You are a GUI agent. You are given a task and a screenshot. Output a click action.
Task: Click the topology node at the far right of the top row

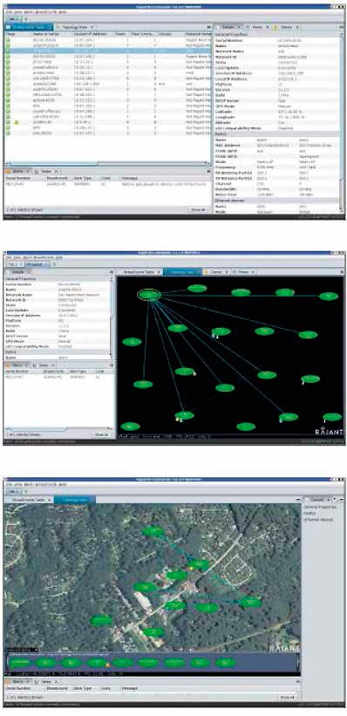[x=329, y=297]
